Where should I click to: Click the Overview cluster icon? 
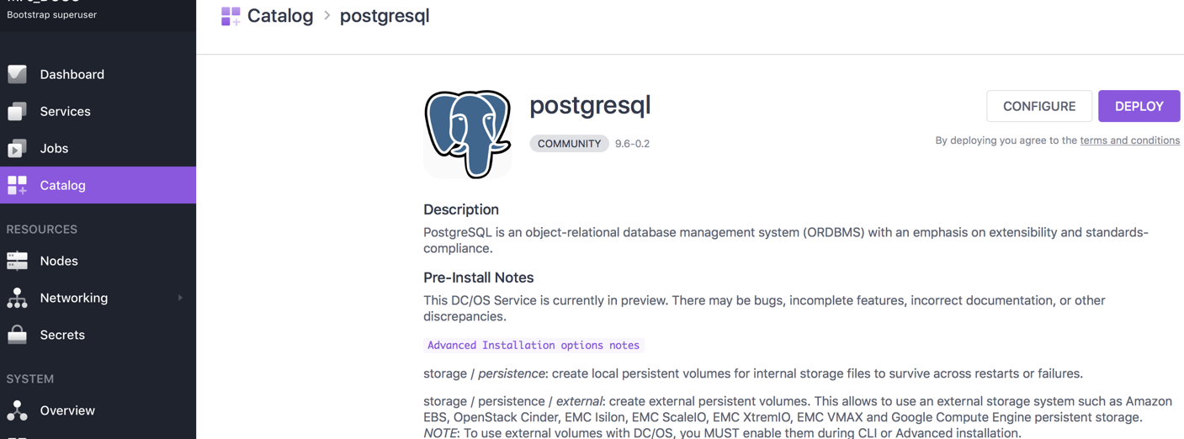[17, 410]
